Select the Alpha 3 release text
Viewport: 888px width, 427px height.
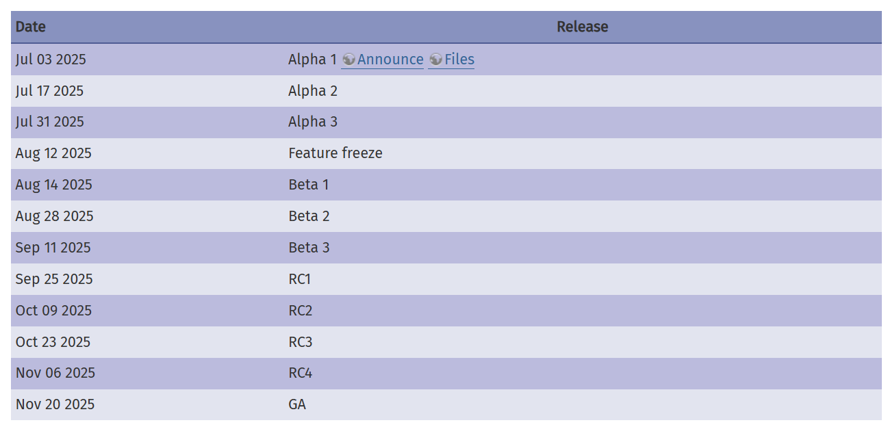(313, 122)
